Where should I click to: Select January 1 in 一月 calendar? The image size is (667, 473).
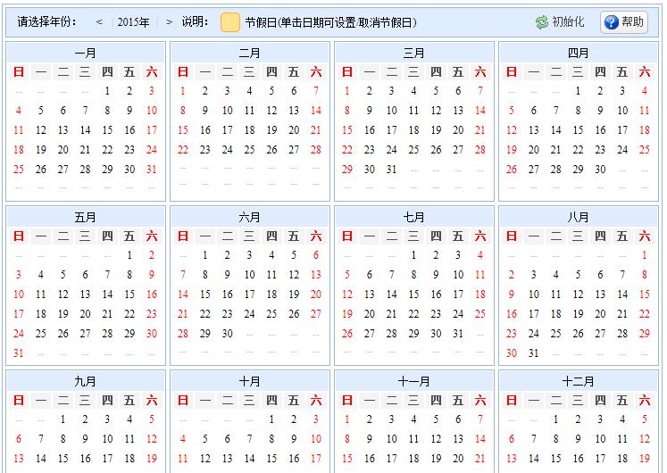pyautogui.click(x=107, y=91)
